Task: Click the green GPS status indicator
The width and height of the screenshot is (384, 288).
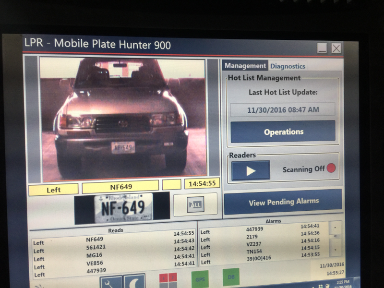Action: click(x=200, y=279)
